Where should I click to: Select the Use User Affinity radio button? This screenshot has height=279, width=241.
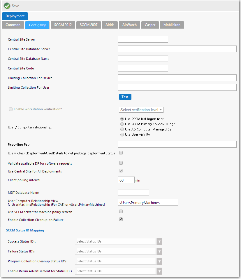(x=122, y=135)
